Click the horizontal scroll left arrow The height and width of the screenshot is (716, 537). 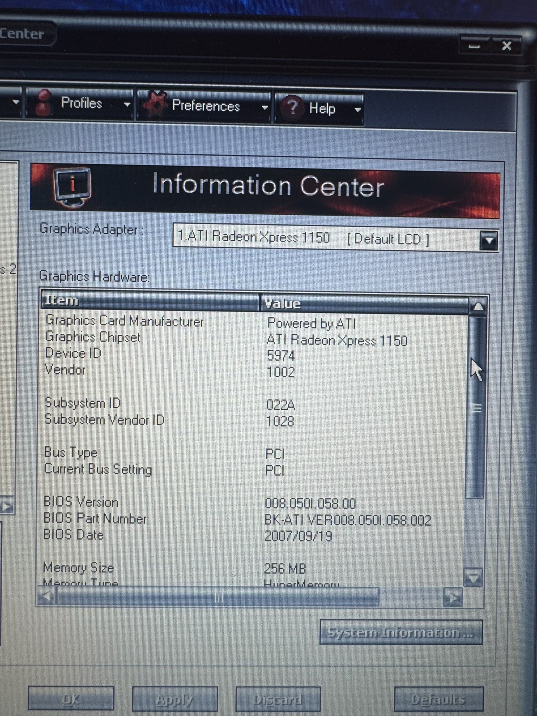click(47, 596)
